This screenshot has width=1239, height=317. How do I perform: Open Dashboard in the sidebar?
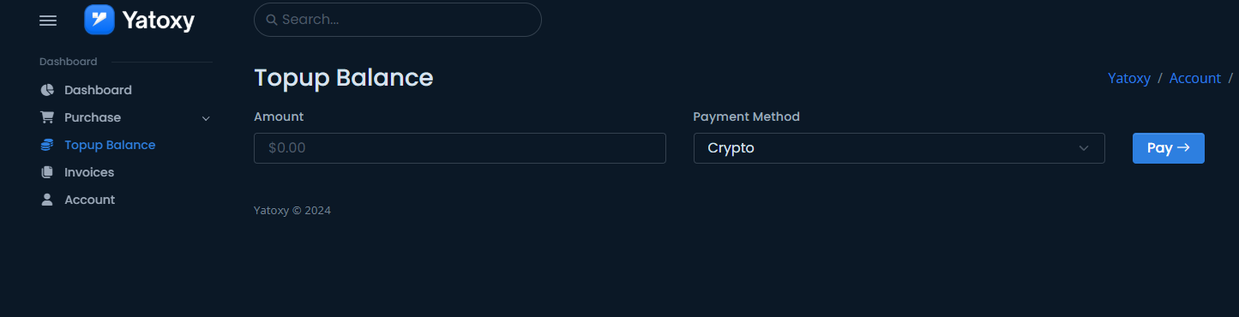[98, 90]
